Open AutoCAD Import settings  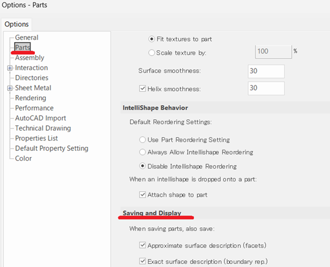40,119
